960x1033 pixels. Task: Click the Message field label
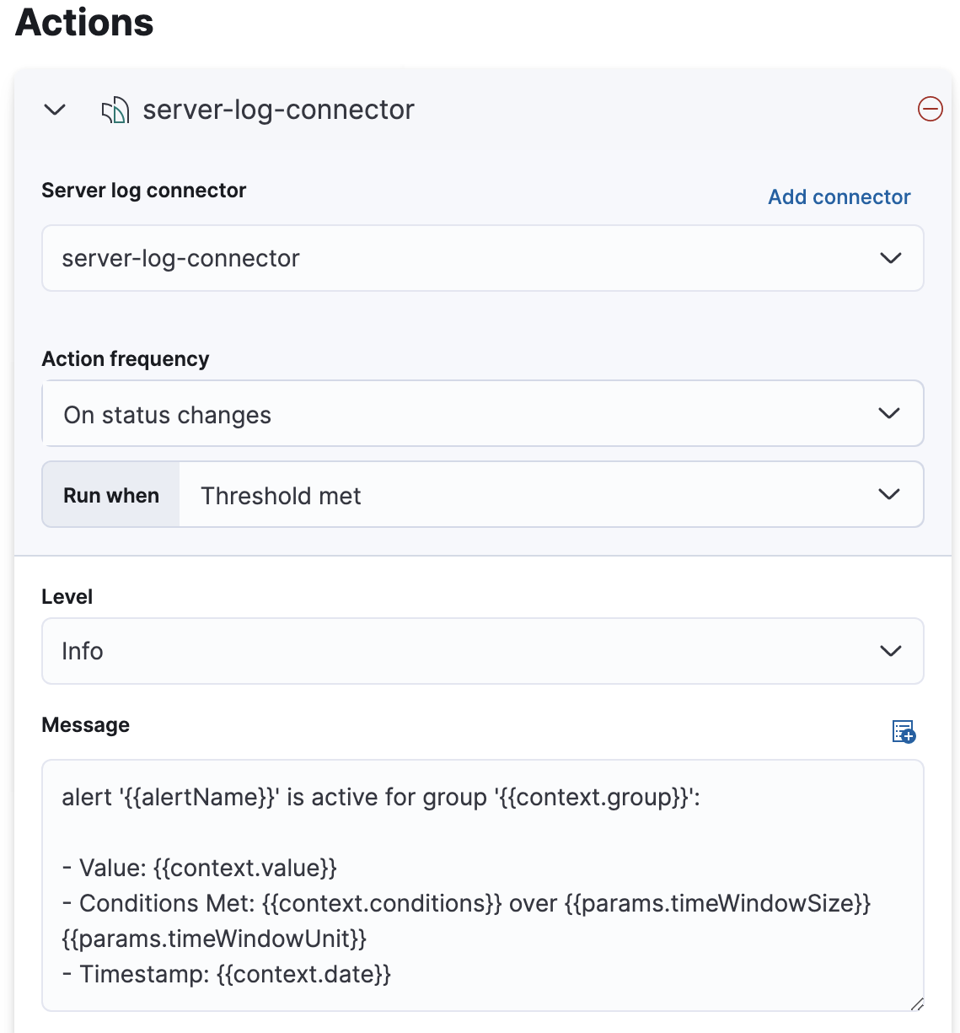(x=86, y=725)
